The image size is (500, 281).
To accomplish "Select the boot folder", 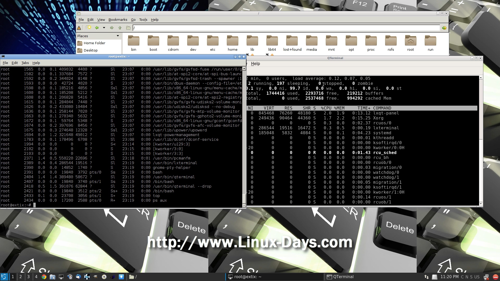I will point(153,43).
